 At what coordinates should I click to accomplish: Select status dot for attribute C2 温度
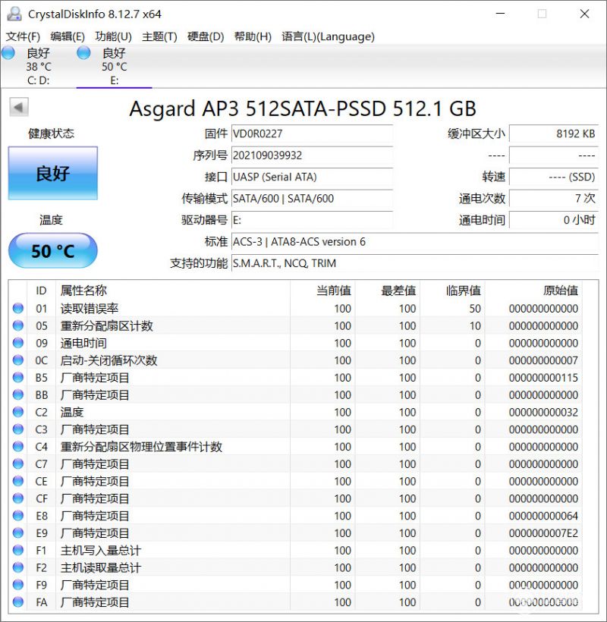pyautogui.click(x=18, y=412)
